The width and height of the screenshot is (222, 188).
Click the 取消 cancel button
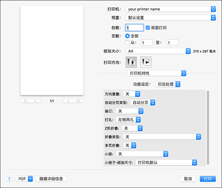click(x=188, y=179)
